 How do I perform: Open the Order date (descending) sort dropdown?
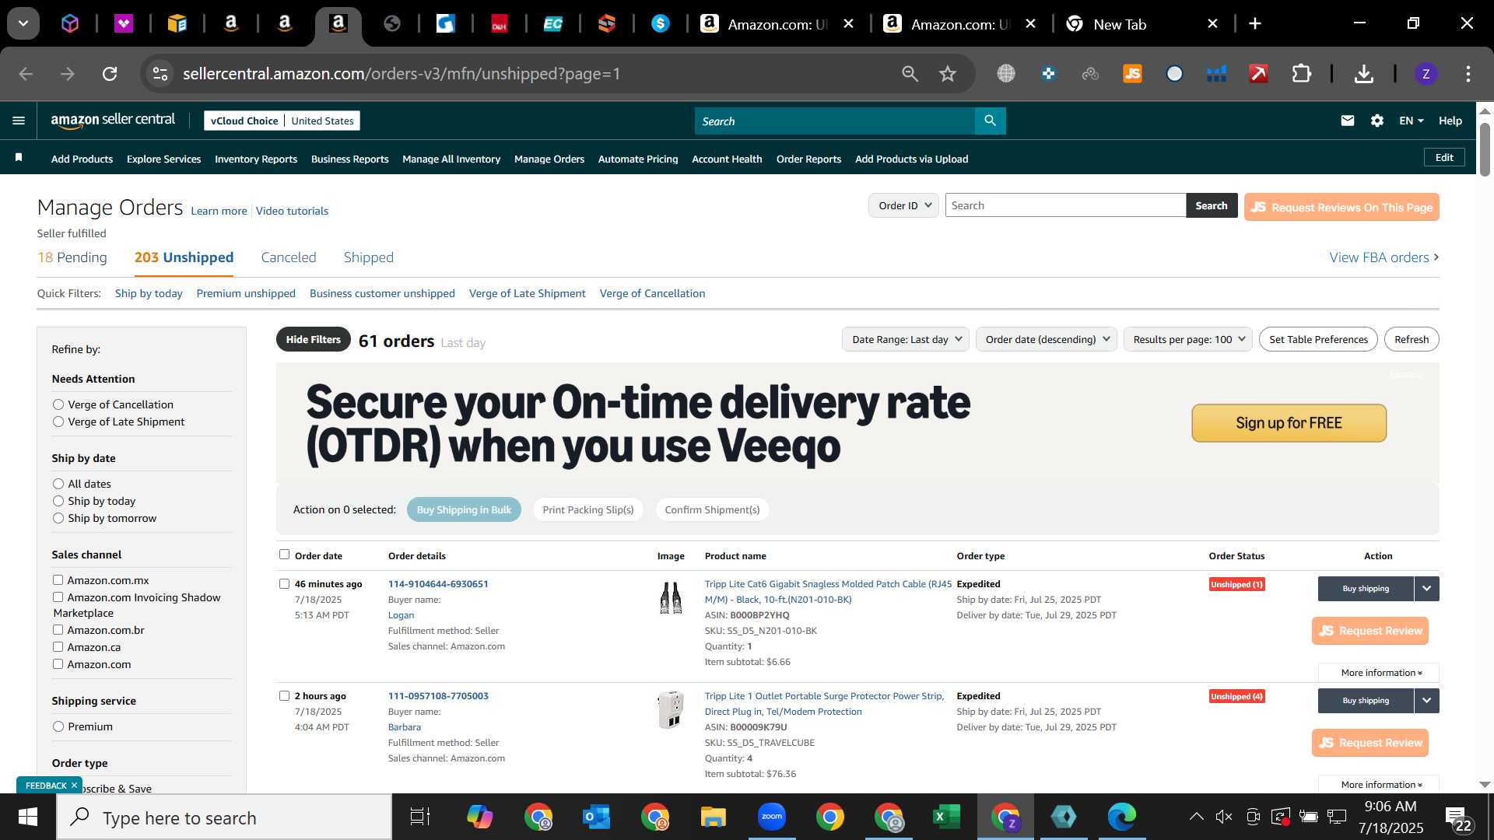[x=1047, y=339]
